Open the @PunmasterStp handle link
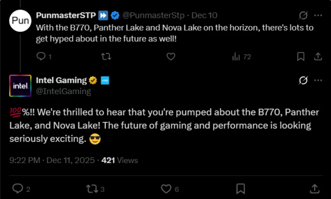Image resolution: width=331 pixels, height=199 pixels. tap(154, 15)
